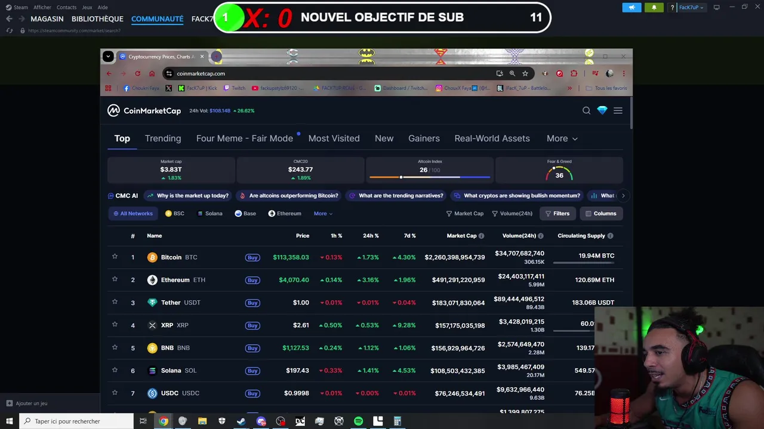This screenshot has width=764, height=429.
Task: Reload the page in Chrome
Action: [137, 73]
